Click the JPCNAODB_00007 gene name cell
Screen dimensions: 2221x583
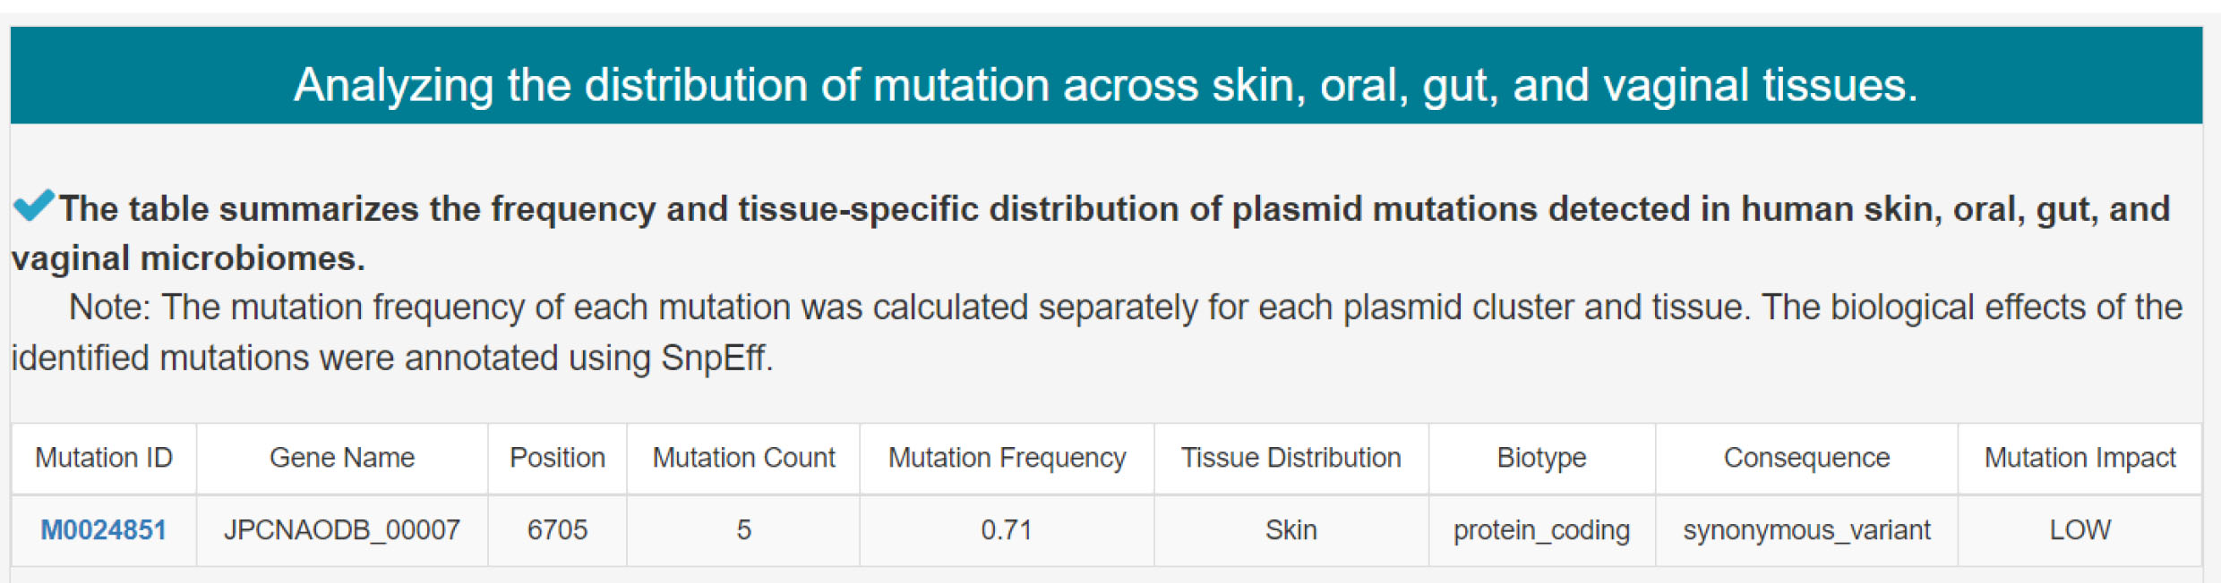(342, 530)
